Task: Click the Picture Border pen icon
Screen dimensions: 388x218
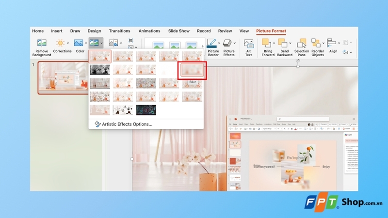Action: click(211, 43)
